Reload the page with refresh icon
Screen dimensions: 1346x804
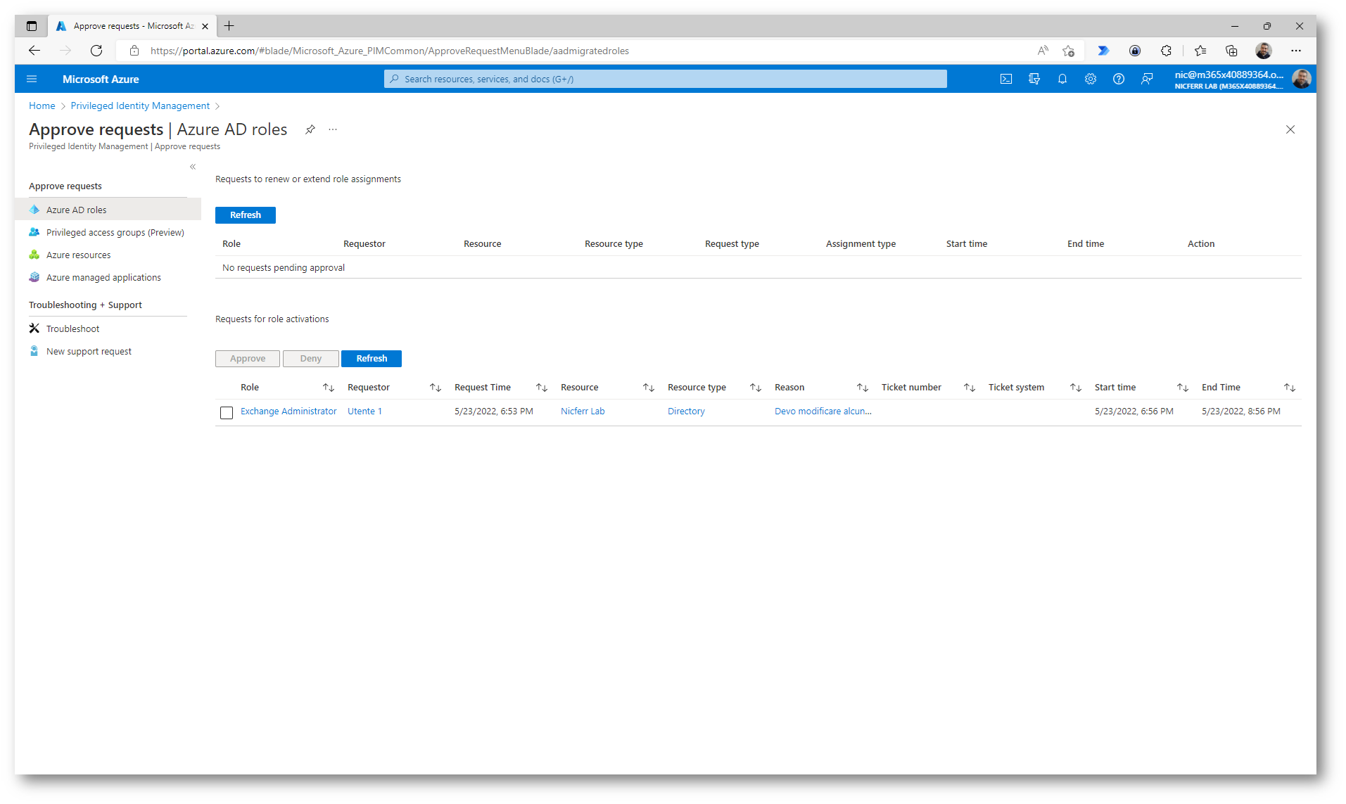[x=96, y=51]
